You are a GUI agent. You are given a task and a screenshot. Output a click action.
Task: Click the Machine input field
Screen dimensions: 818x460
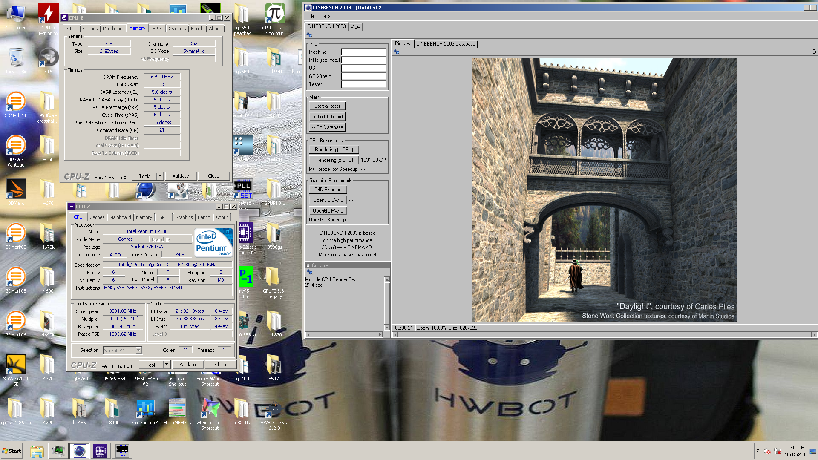coord(363,52)
